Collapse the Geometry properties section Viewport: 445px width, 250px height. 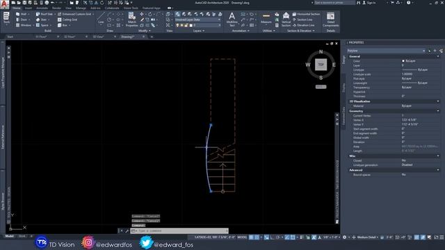(438, 111)
